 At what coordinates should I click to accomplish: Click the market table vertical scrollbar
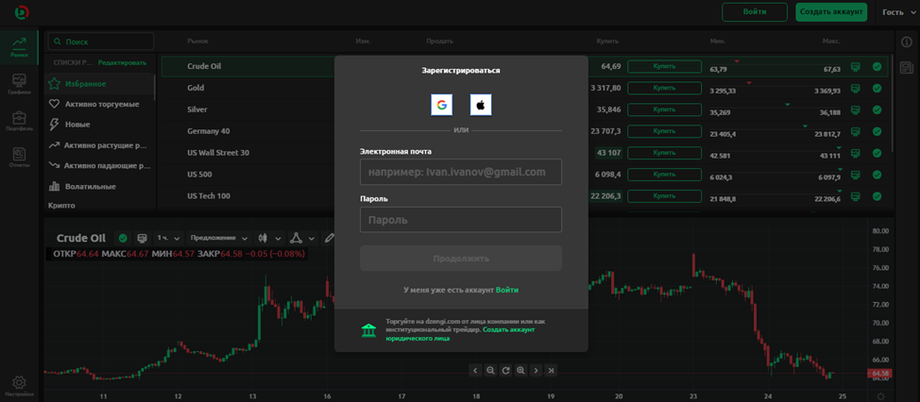(x=892, y=103)
